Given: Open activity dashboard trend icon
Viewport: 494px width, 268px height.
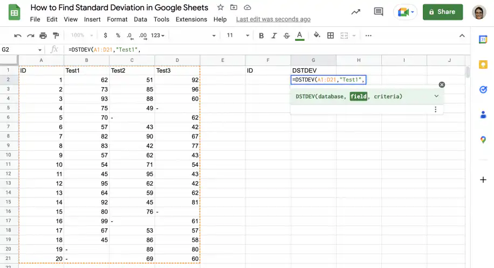Looking at the screenshot, I should 356,12.
